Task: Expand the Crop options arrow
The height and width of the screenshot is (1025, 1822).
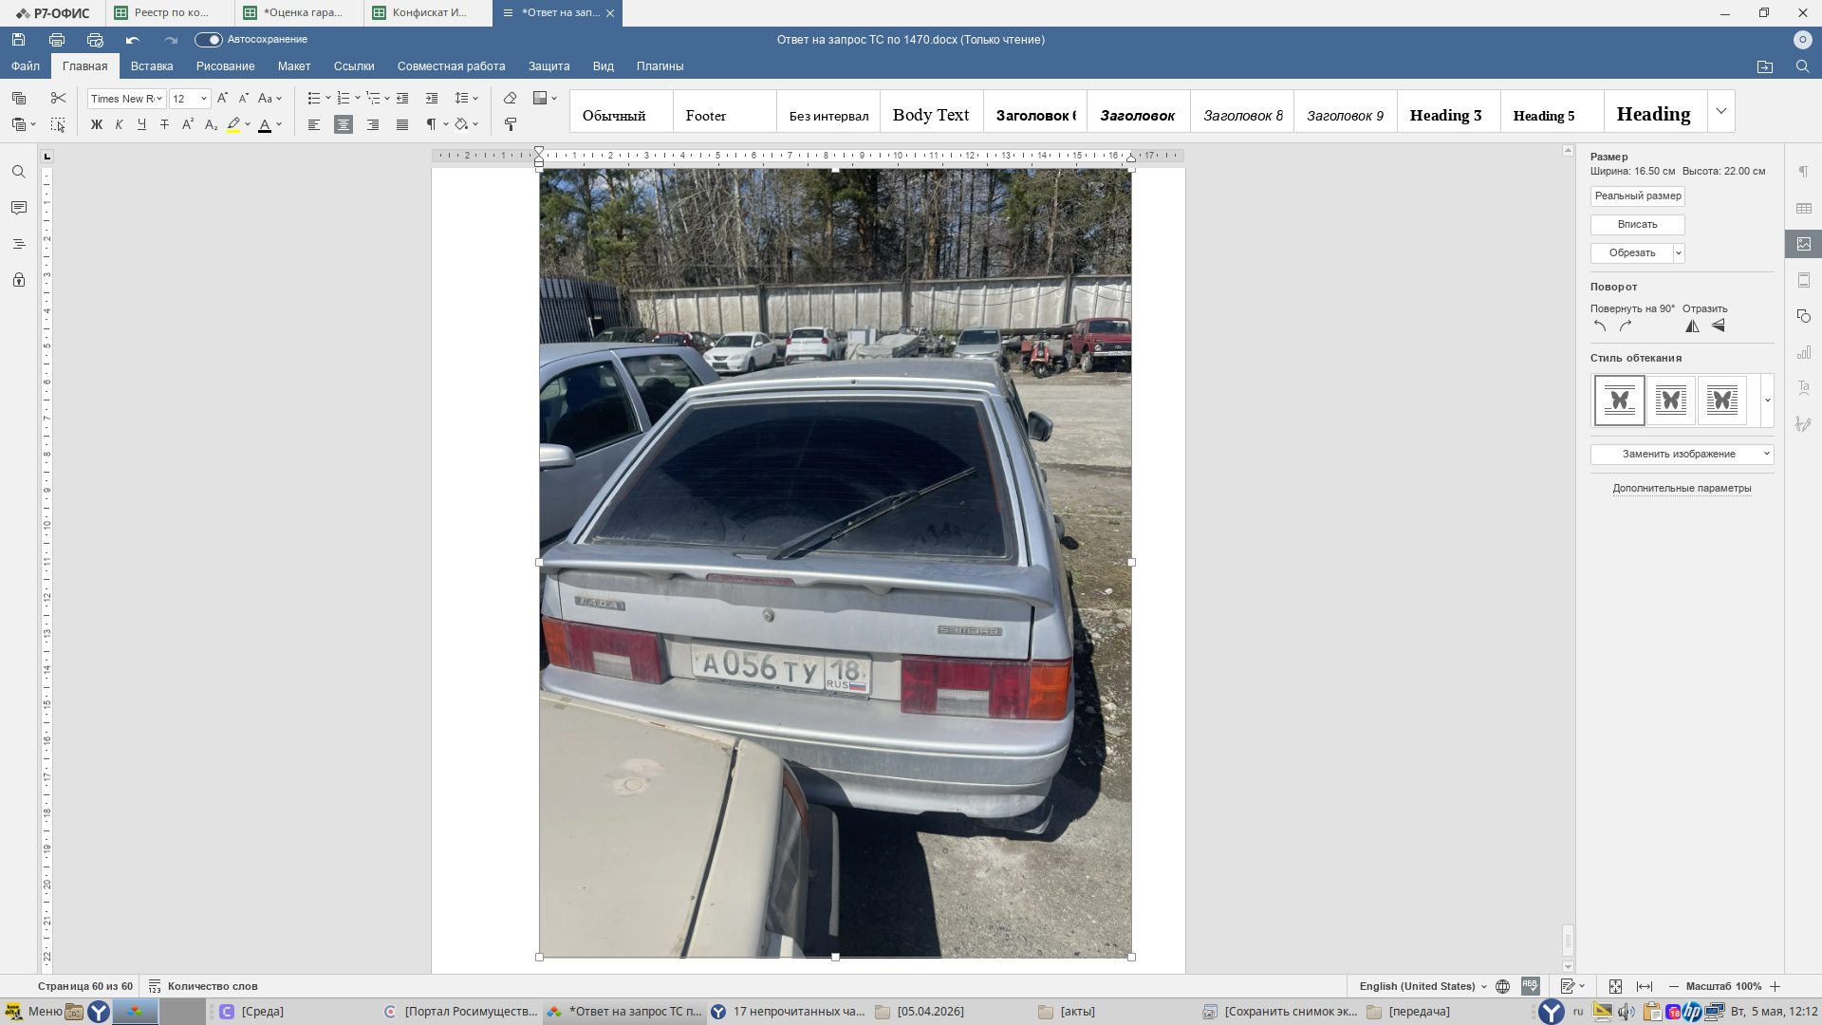Action: pos(1679,253)
